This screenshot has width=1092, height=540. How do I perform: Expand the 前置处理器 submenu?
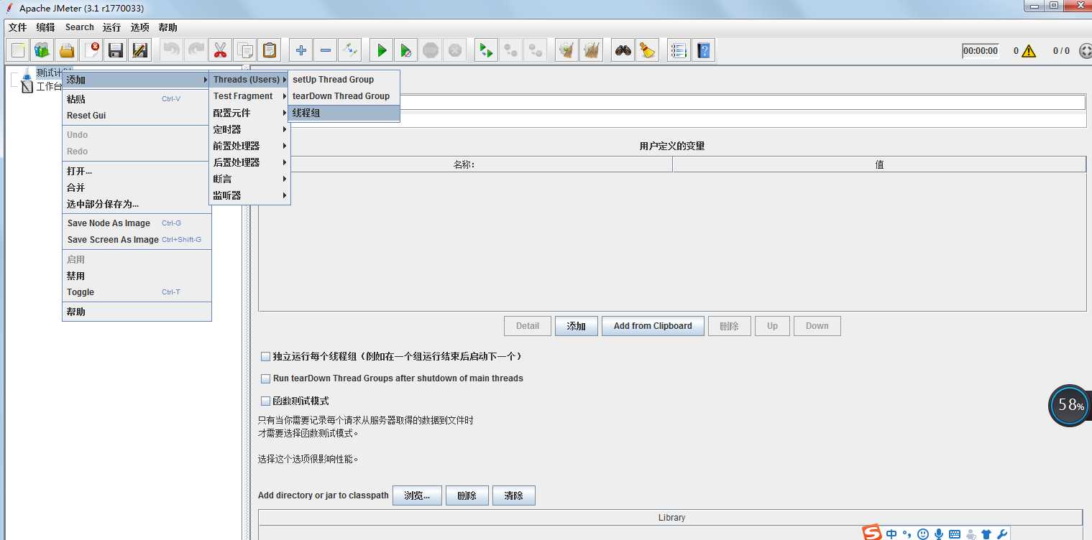point(249,146)
